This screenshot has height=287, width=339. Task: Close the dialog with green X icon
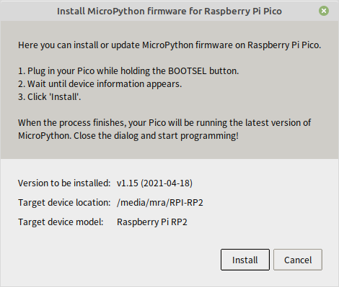click(x=324, y=11)
